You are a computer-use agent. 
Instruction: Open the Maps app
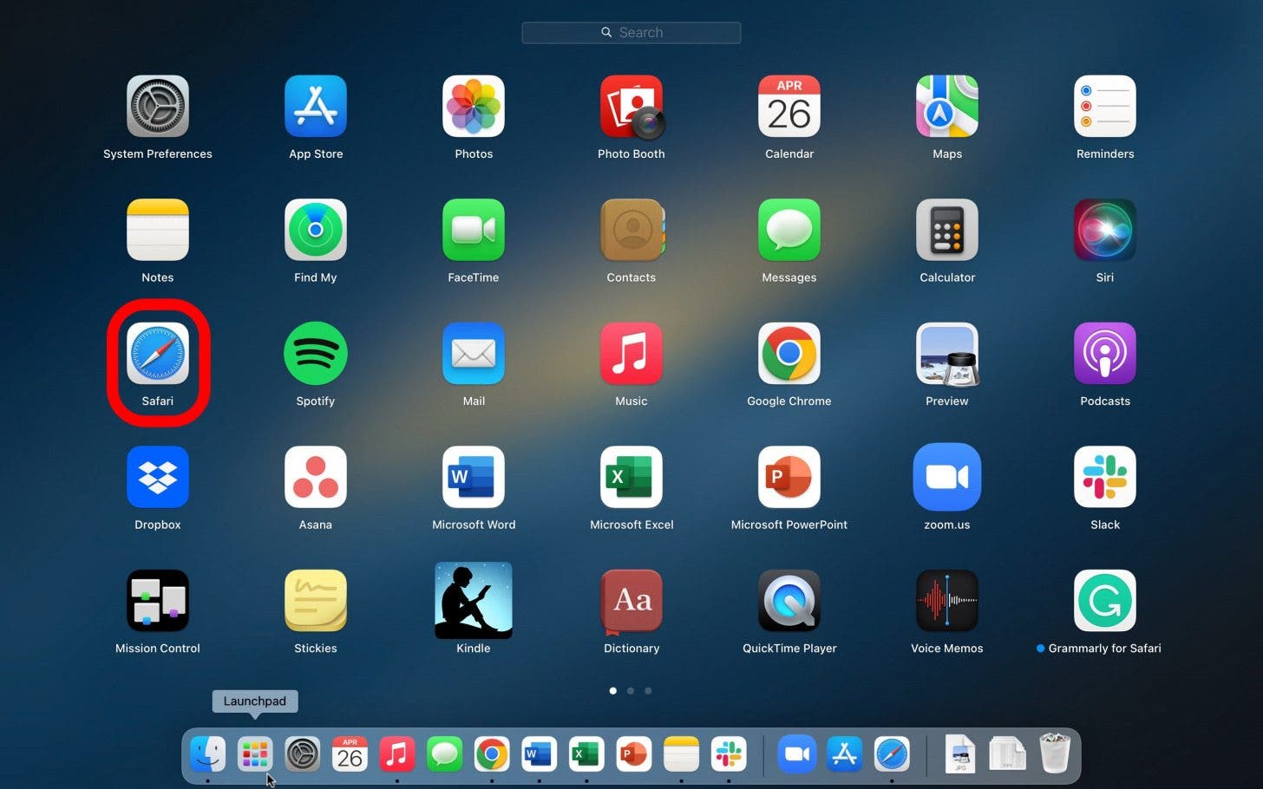click(x=947, y=107)
